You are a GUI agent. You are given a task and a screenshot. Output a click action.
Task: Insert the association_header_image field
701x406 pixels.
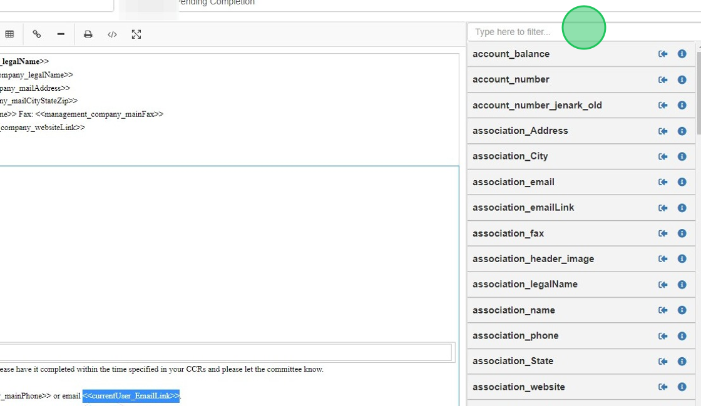pos(663,259)
